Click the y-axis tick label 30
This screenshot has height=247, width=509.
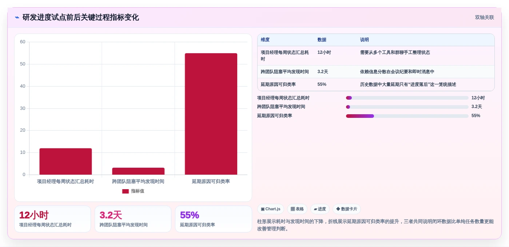[23, 108]
